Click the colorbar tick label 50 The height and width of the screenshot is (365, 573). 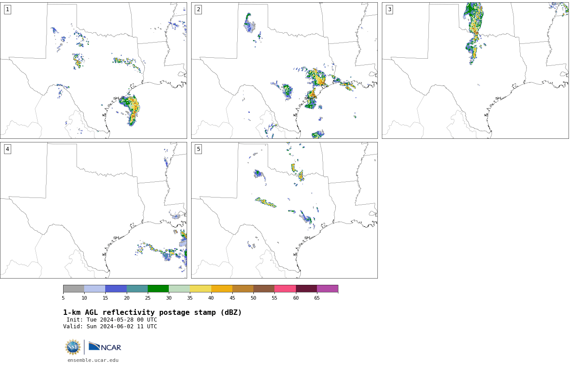[x=253, y=298]
